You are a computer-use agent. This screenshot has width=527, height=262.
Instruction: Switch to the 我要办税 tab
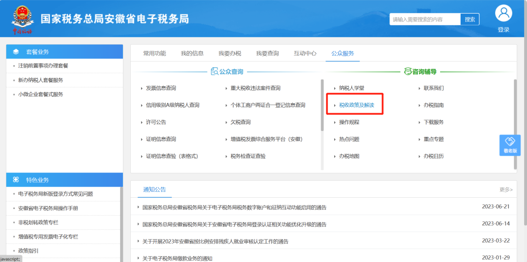pos(230,54)
